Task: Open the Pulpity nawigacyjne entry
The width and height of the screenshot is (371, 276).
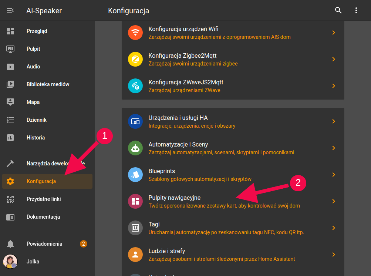Action: (x=233, y=201)
